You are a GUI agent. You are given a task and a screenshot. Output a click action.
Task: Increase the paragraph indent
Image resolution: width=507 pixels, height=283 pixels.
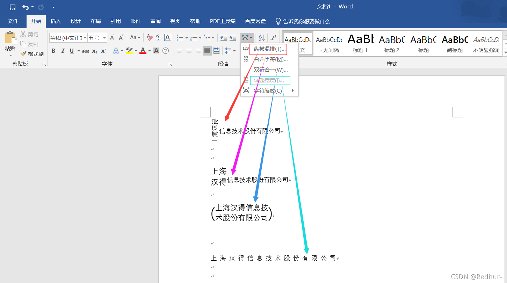point(233,38)
